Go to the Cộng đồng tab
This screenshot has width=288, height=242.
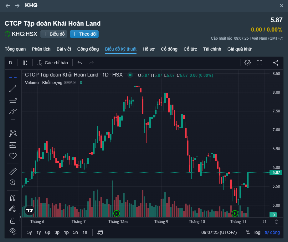tap(88, 49)
